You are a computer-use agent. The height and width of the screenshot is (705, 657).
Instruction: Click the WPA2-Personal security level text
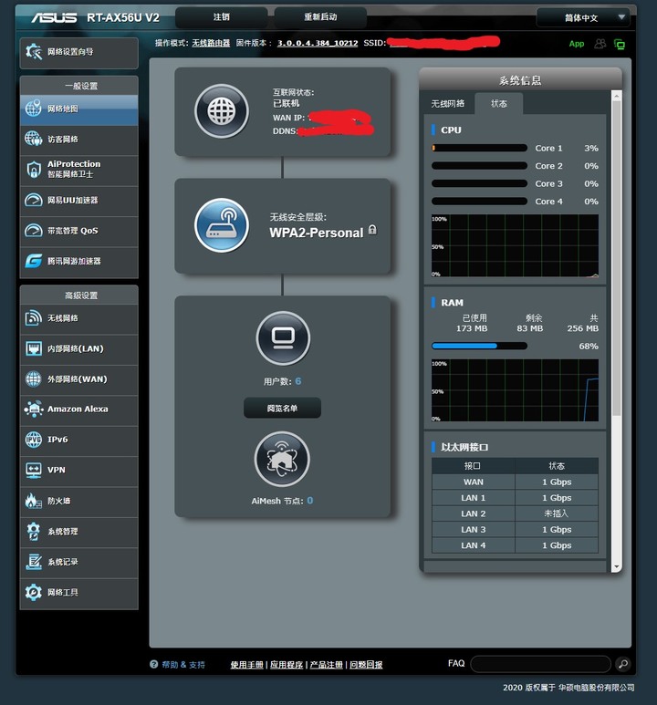coord(317,233)
